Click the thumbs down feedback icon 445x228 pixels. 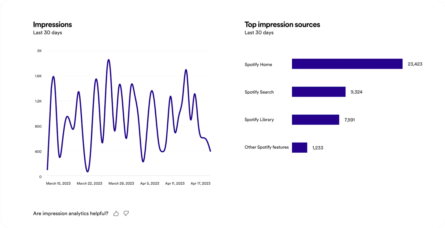point(126,214)
